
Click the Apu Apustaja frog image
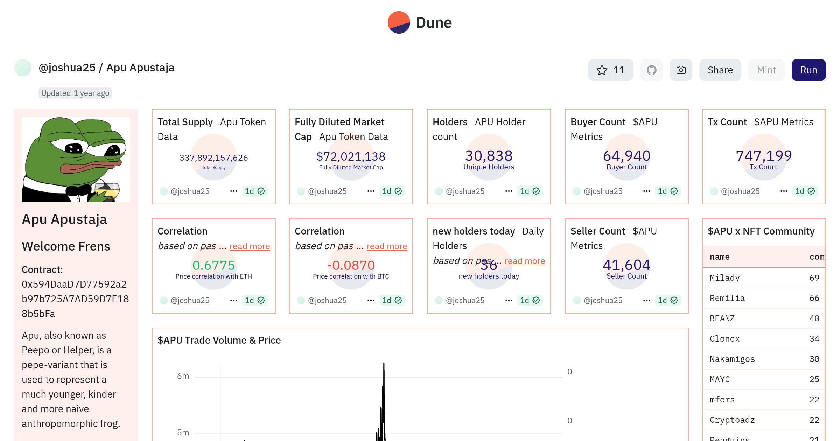pos(76,159)
